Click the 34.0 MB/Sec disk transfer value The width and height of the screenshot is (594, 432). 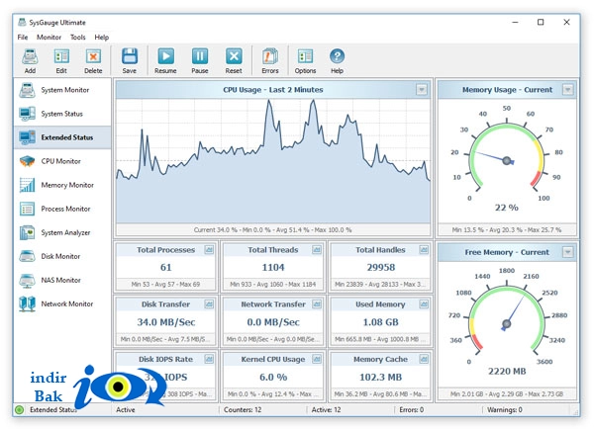point(166,322)
